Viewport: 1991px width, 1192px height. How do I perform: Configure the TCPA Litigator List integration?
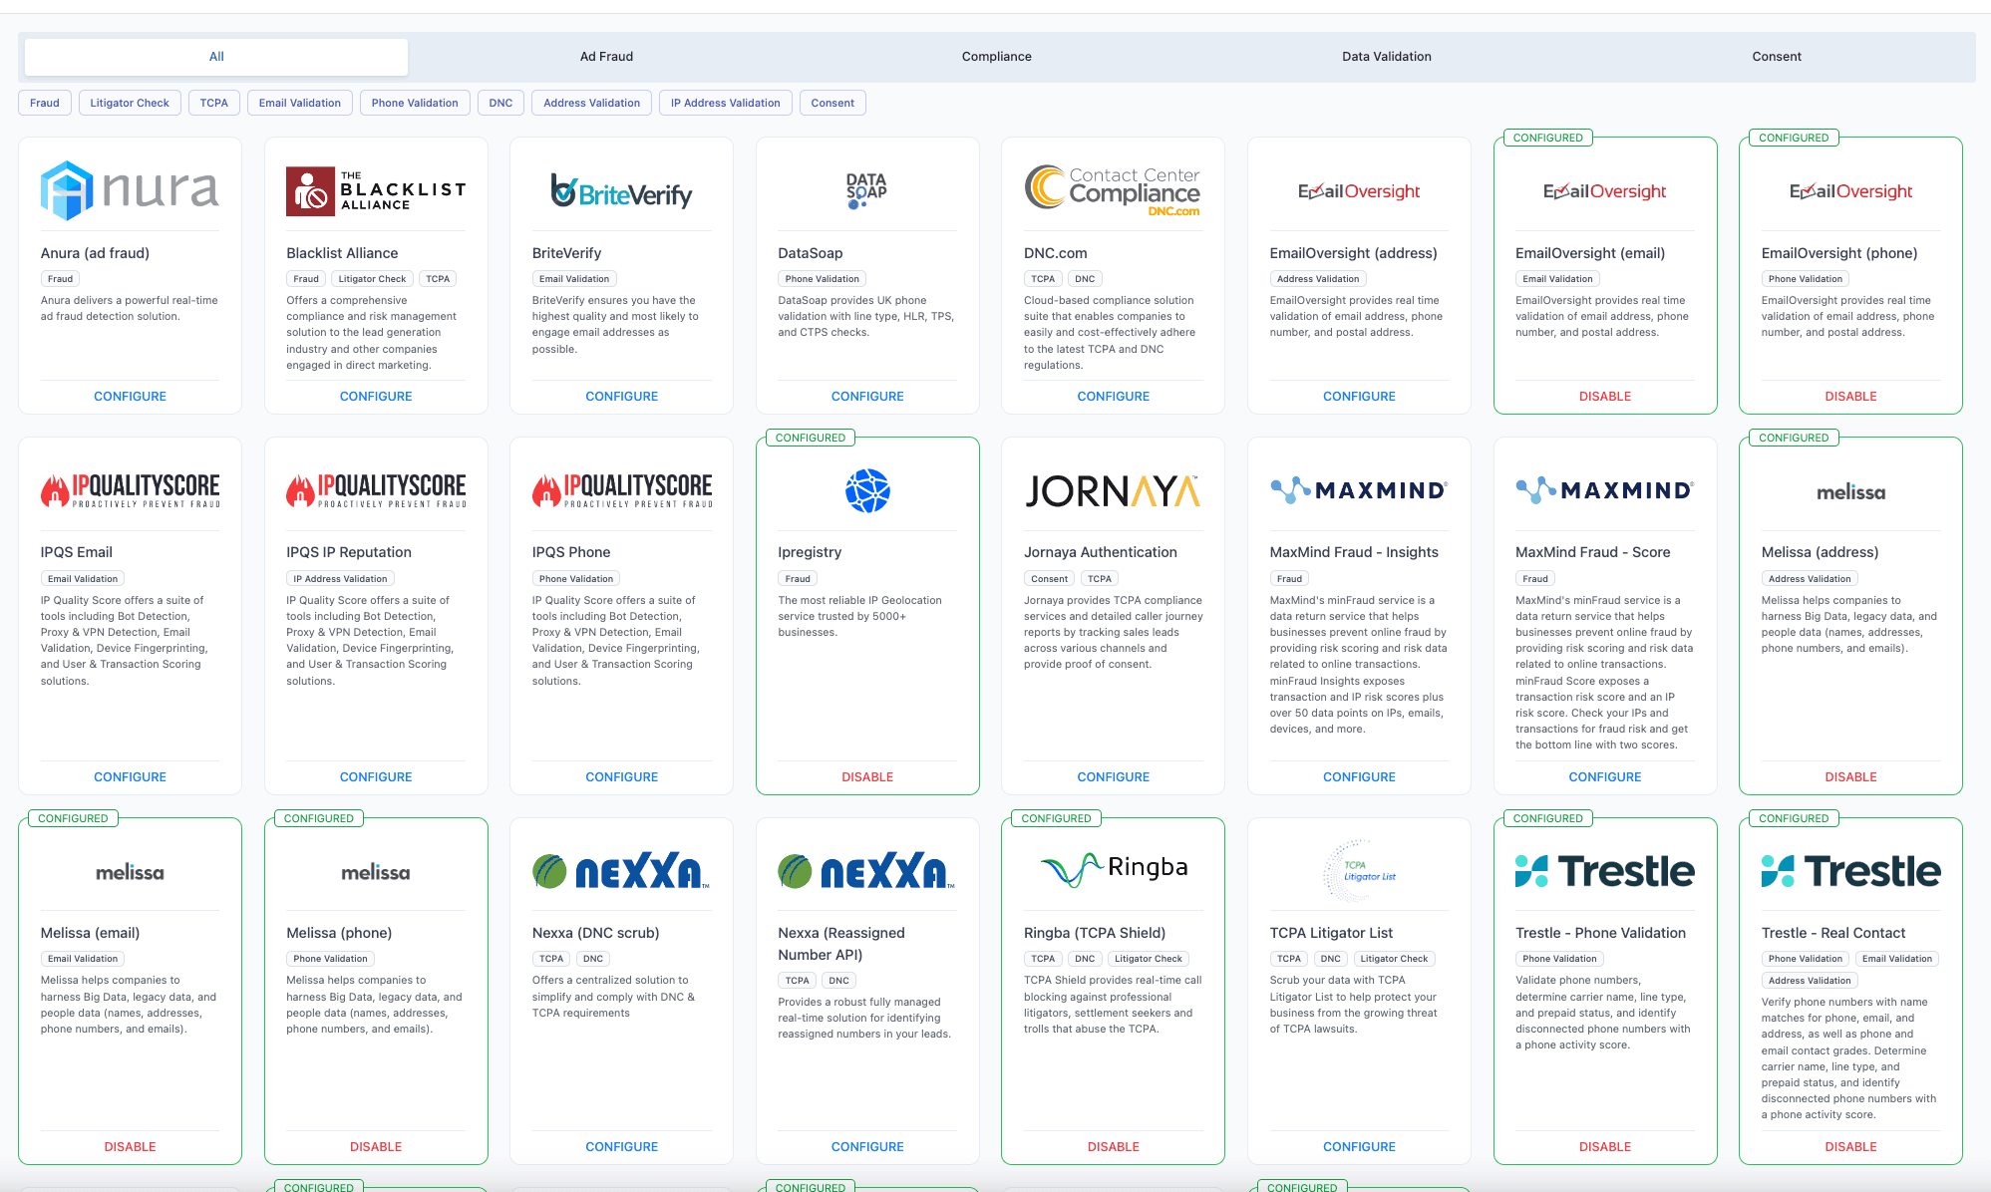pyautogui.click(x=1359, y=1147)
